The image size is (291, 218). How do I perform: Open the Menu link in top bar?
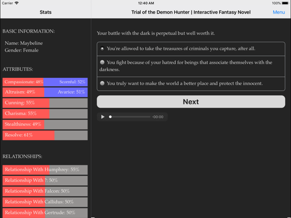pyautogui.click(x=278, y=12)
